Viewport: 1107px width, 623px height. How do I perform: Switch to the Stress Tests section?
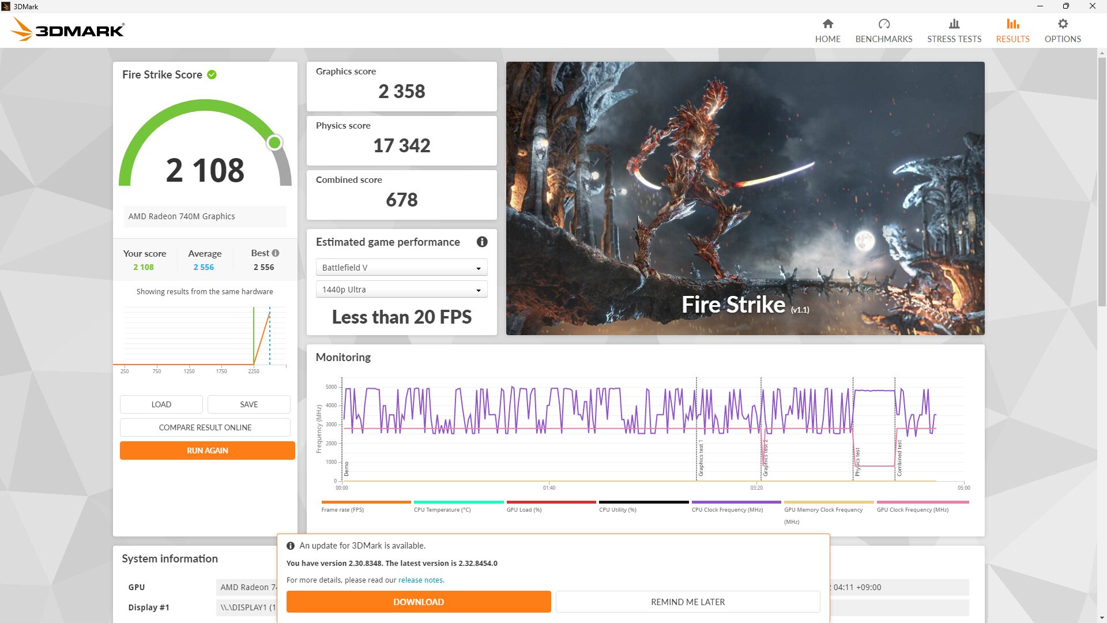click(x=954, y=30)
